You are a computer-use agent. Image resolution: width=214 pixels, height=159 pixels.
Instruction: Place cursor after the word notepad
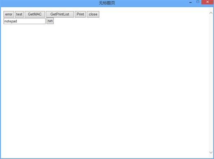click(17, 21)
